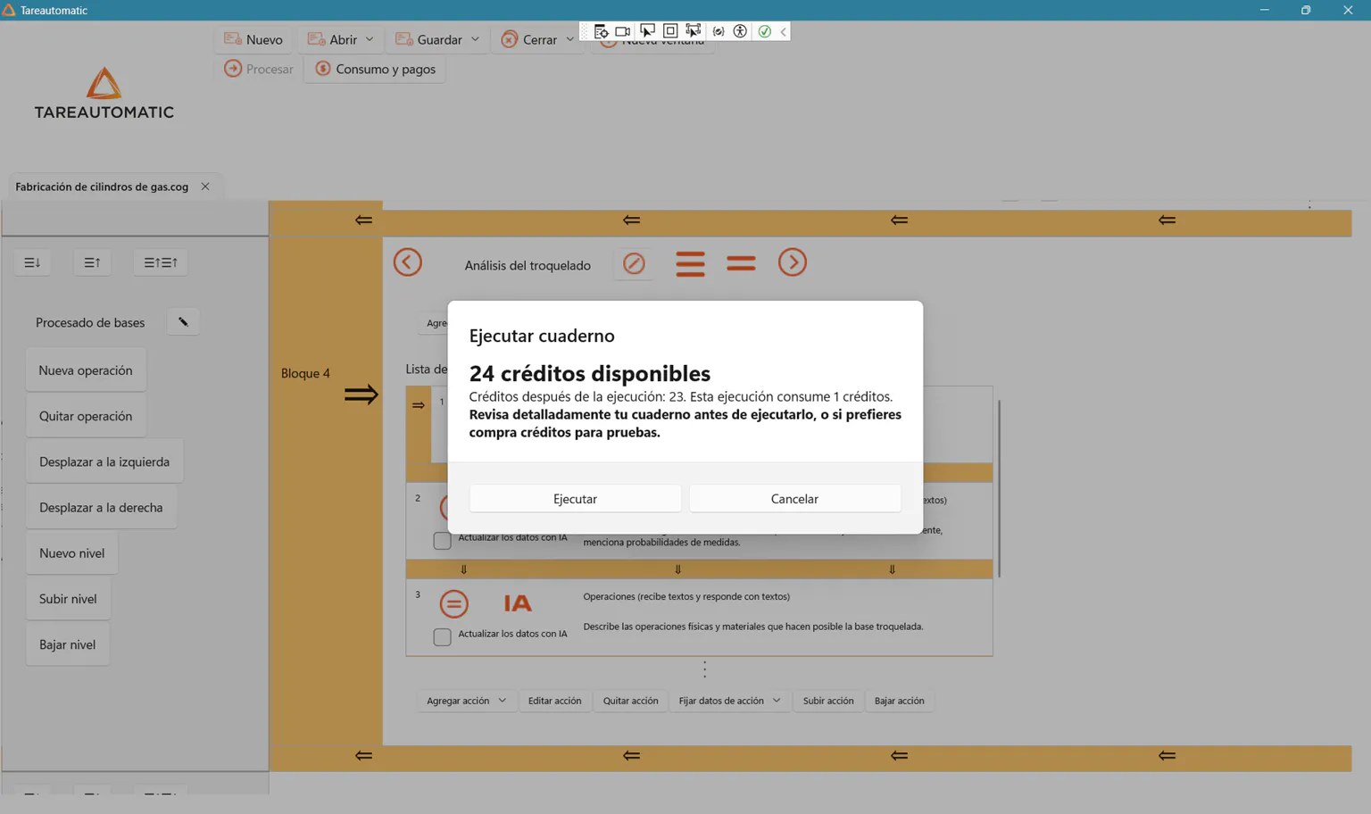Click Desplazar a la izquierda
Image resolution: width=1371 pixels, height=814 pixels.
click(x=104, y=461)
